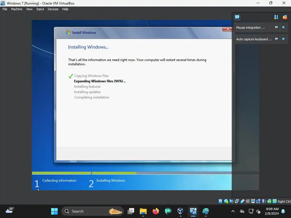Screen dimensions: 291x218
Task: Click the keyboard capture status indicator
Action: (x=275, y=201)
